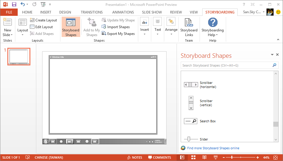Toggle the NOTES pane
This screenshot has width=283, height=161.
[135, 157]
